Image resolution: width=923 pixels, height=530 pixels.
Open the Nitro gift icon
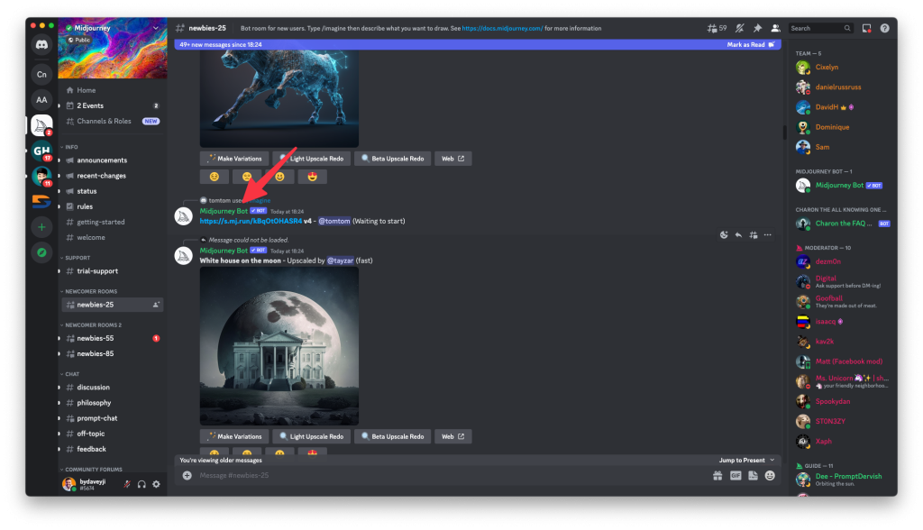(717, 476)
